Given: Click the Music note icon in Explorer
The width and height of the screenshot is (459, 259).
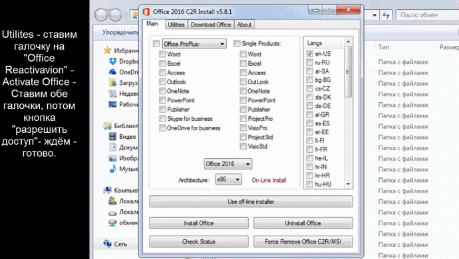Looking at the screenshot, I should 112,169.
